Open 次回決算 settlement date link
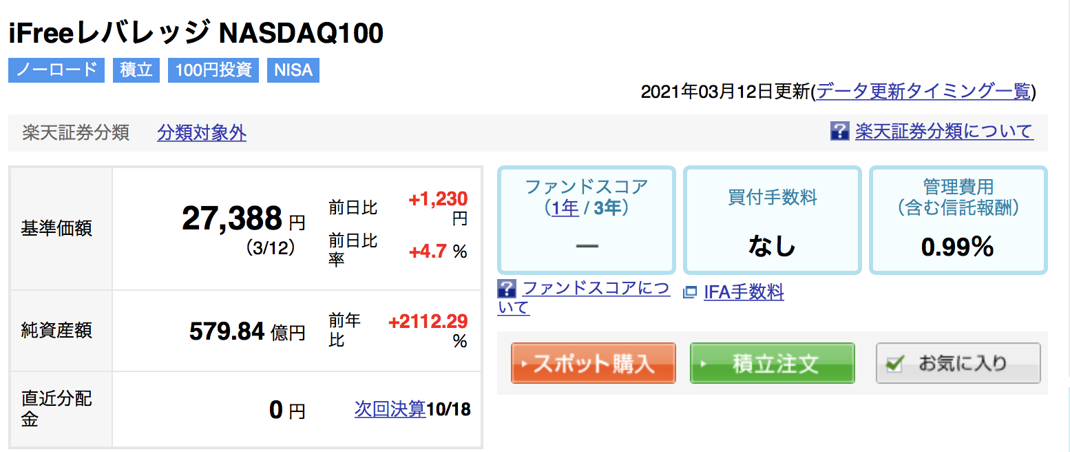1070x452 pixels. click(390, 409)
